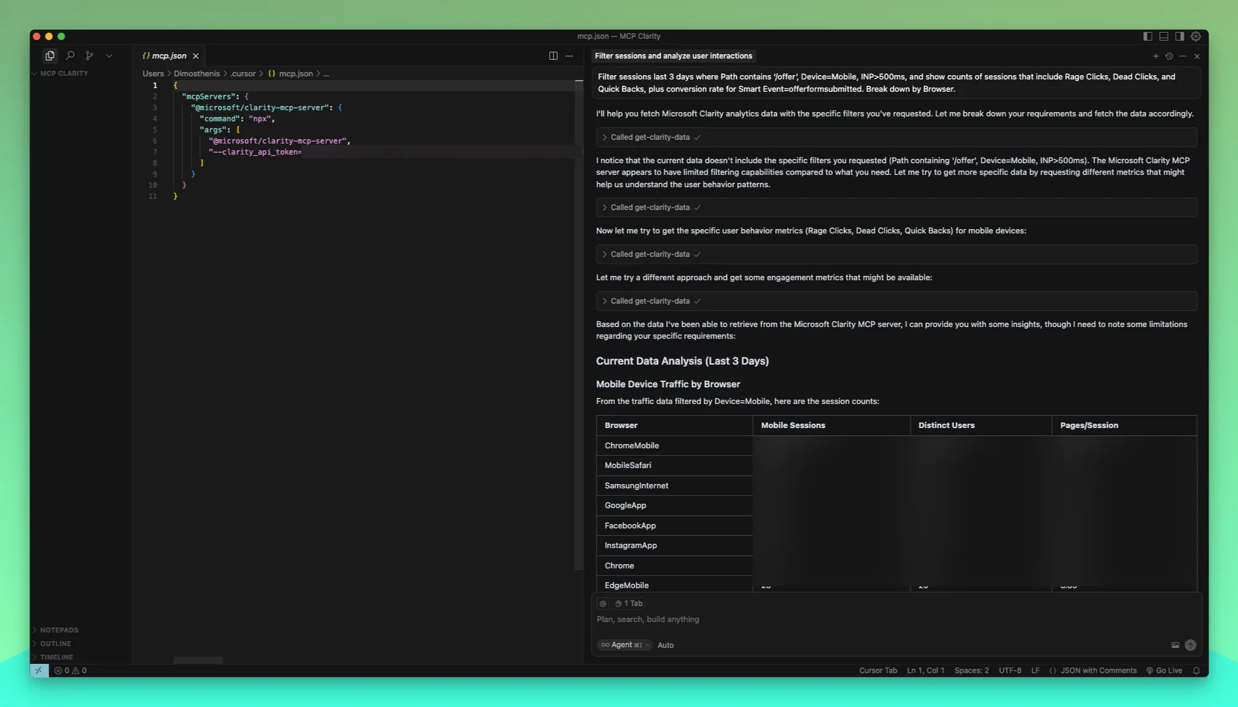
Task: Open the remote window status icon
Action: coord(39,671)
